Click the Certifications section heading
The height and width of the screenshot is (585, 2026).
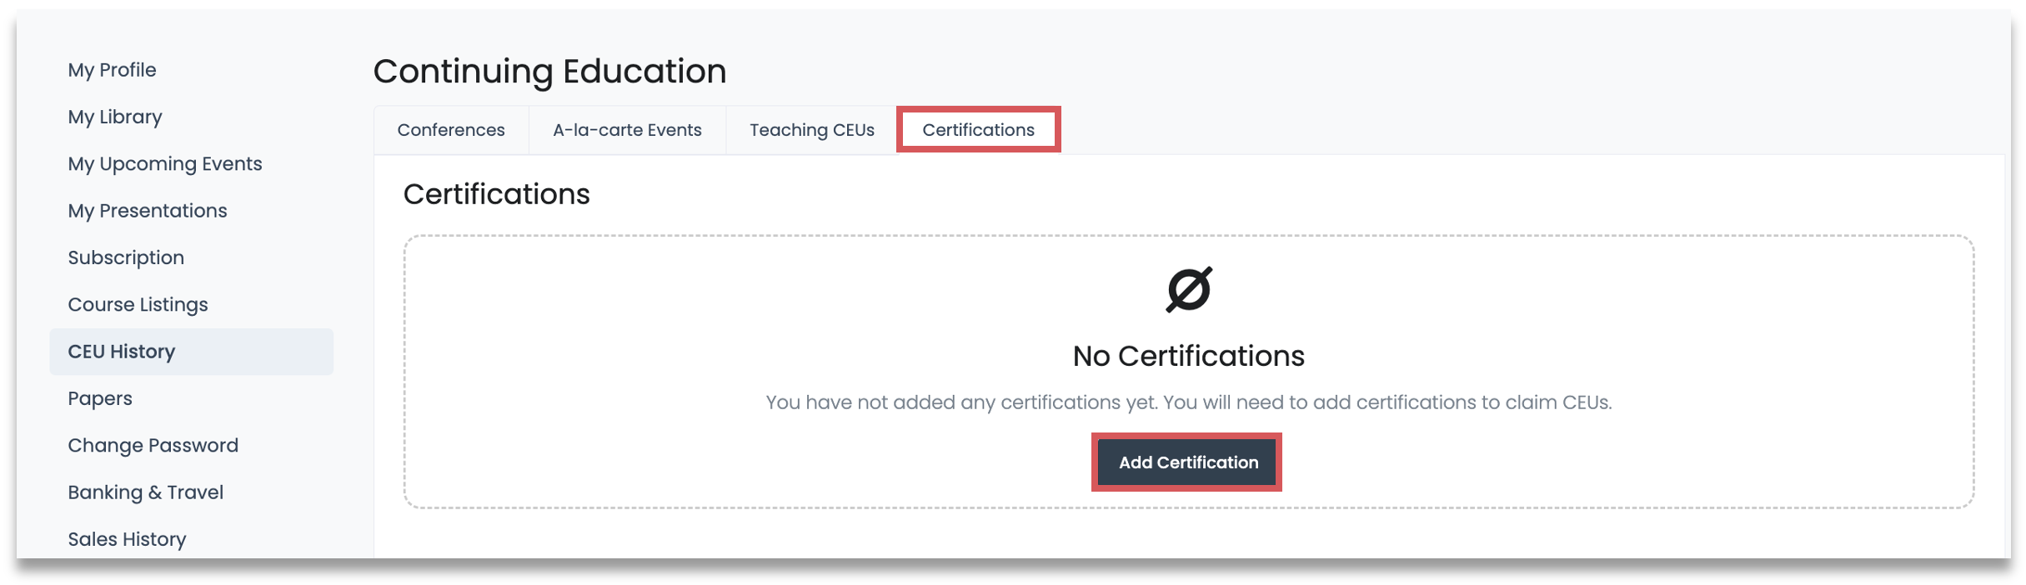pyautogui.click(x=496, y=194)
